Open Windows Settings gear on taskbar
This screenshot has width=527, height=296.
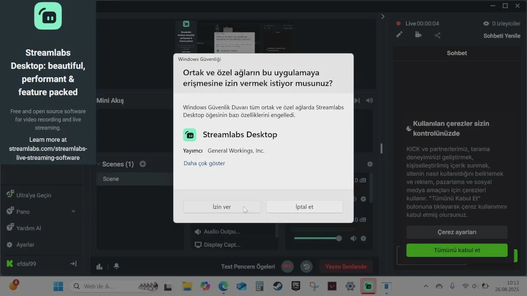tap(350, 286)
